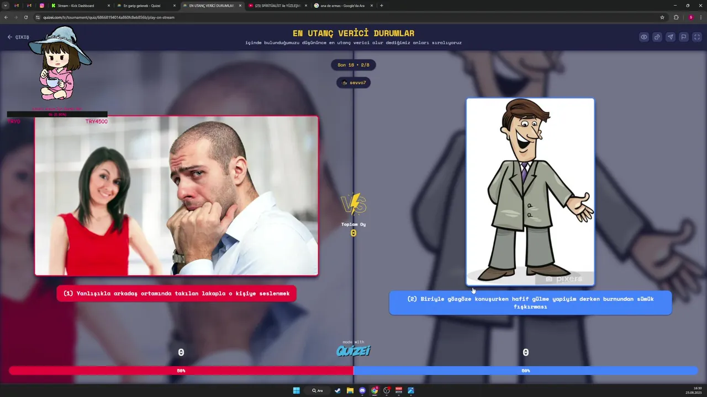Open Discord from the taskbar
The width and height of the screenshot is (707, 397).
(362, 390)
